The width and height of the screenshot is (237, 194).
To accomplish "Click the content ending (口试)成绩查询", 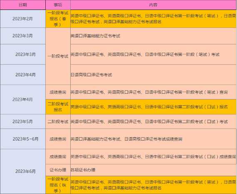I will pos(153,157).
